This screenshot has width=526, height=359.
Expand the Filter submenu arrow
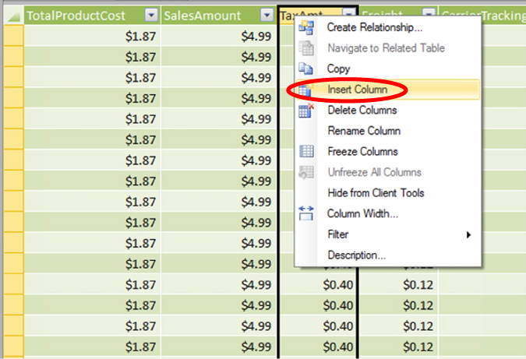pos(468,234)
